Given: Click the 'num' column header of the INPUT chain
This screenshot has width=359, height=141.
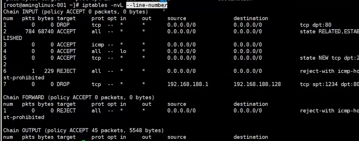Looking at the screenshot, I should point(8,18).
